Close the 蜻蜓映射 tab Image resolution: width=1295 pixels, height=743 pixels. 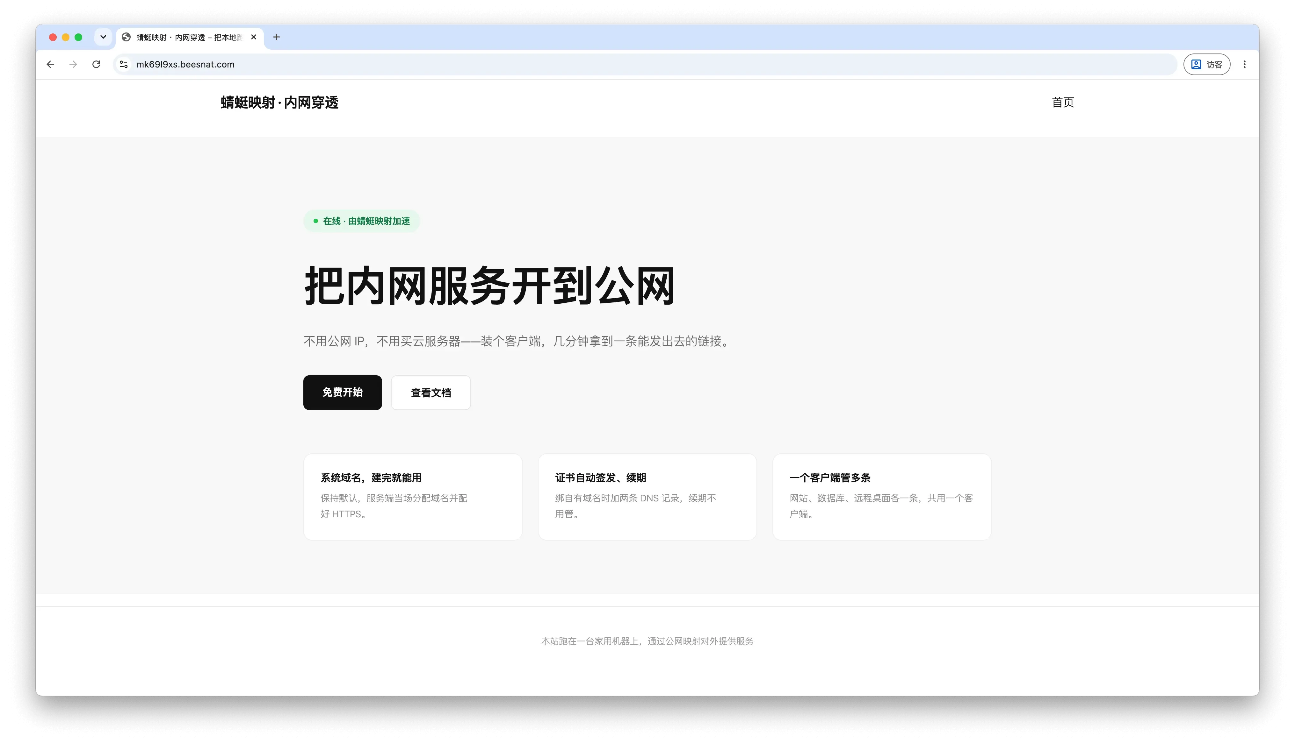253,37
